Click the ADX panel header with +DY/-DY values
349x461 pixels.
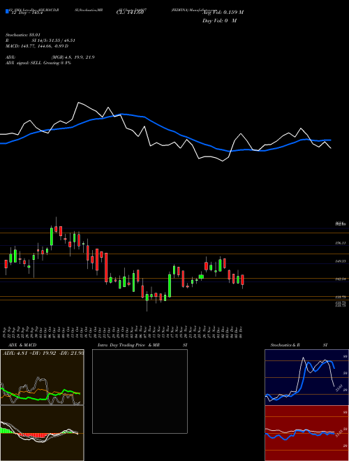tap(43, 353)
